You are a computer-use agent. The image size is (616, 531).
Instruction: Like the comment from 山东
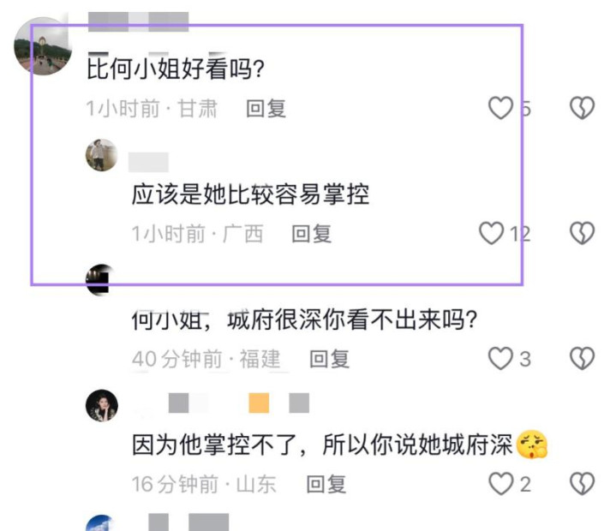[500, 484]
